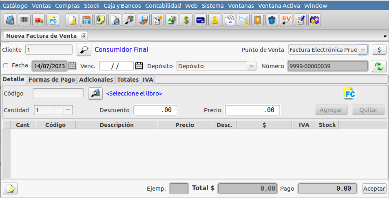The image size is (389, 198).
Task: Click refresh arrows beside Número field
Action: coord(379,66)
